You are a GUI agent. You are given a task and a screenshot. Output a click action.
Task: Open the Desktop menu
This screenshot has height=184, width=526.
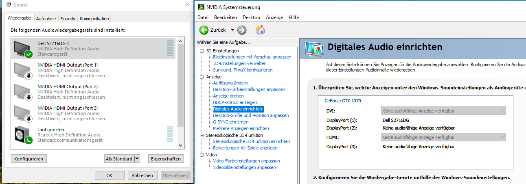coord(251,17)
